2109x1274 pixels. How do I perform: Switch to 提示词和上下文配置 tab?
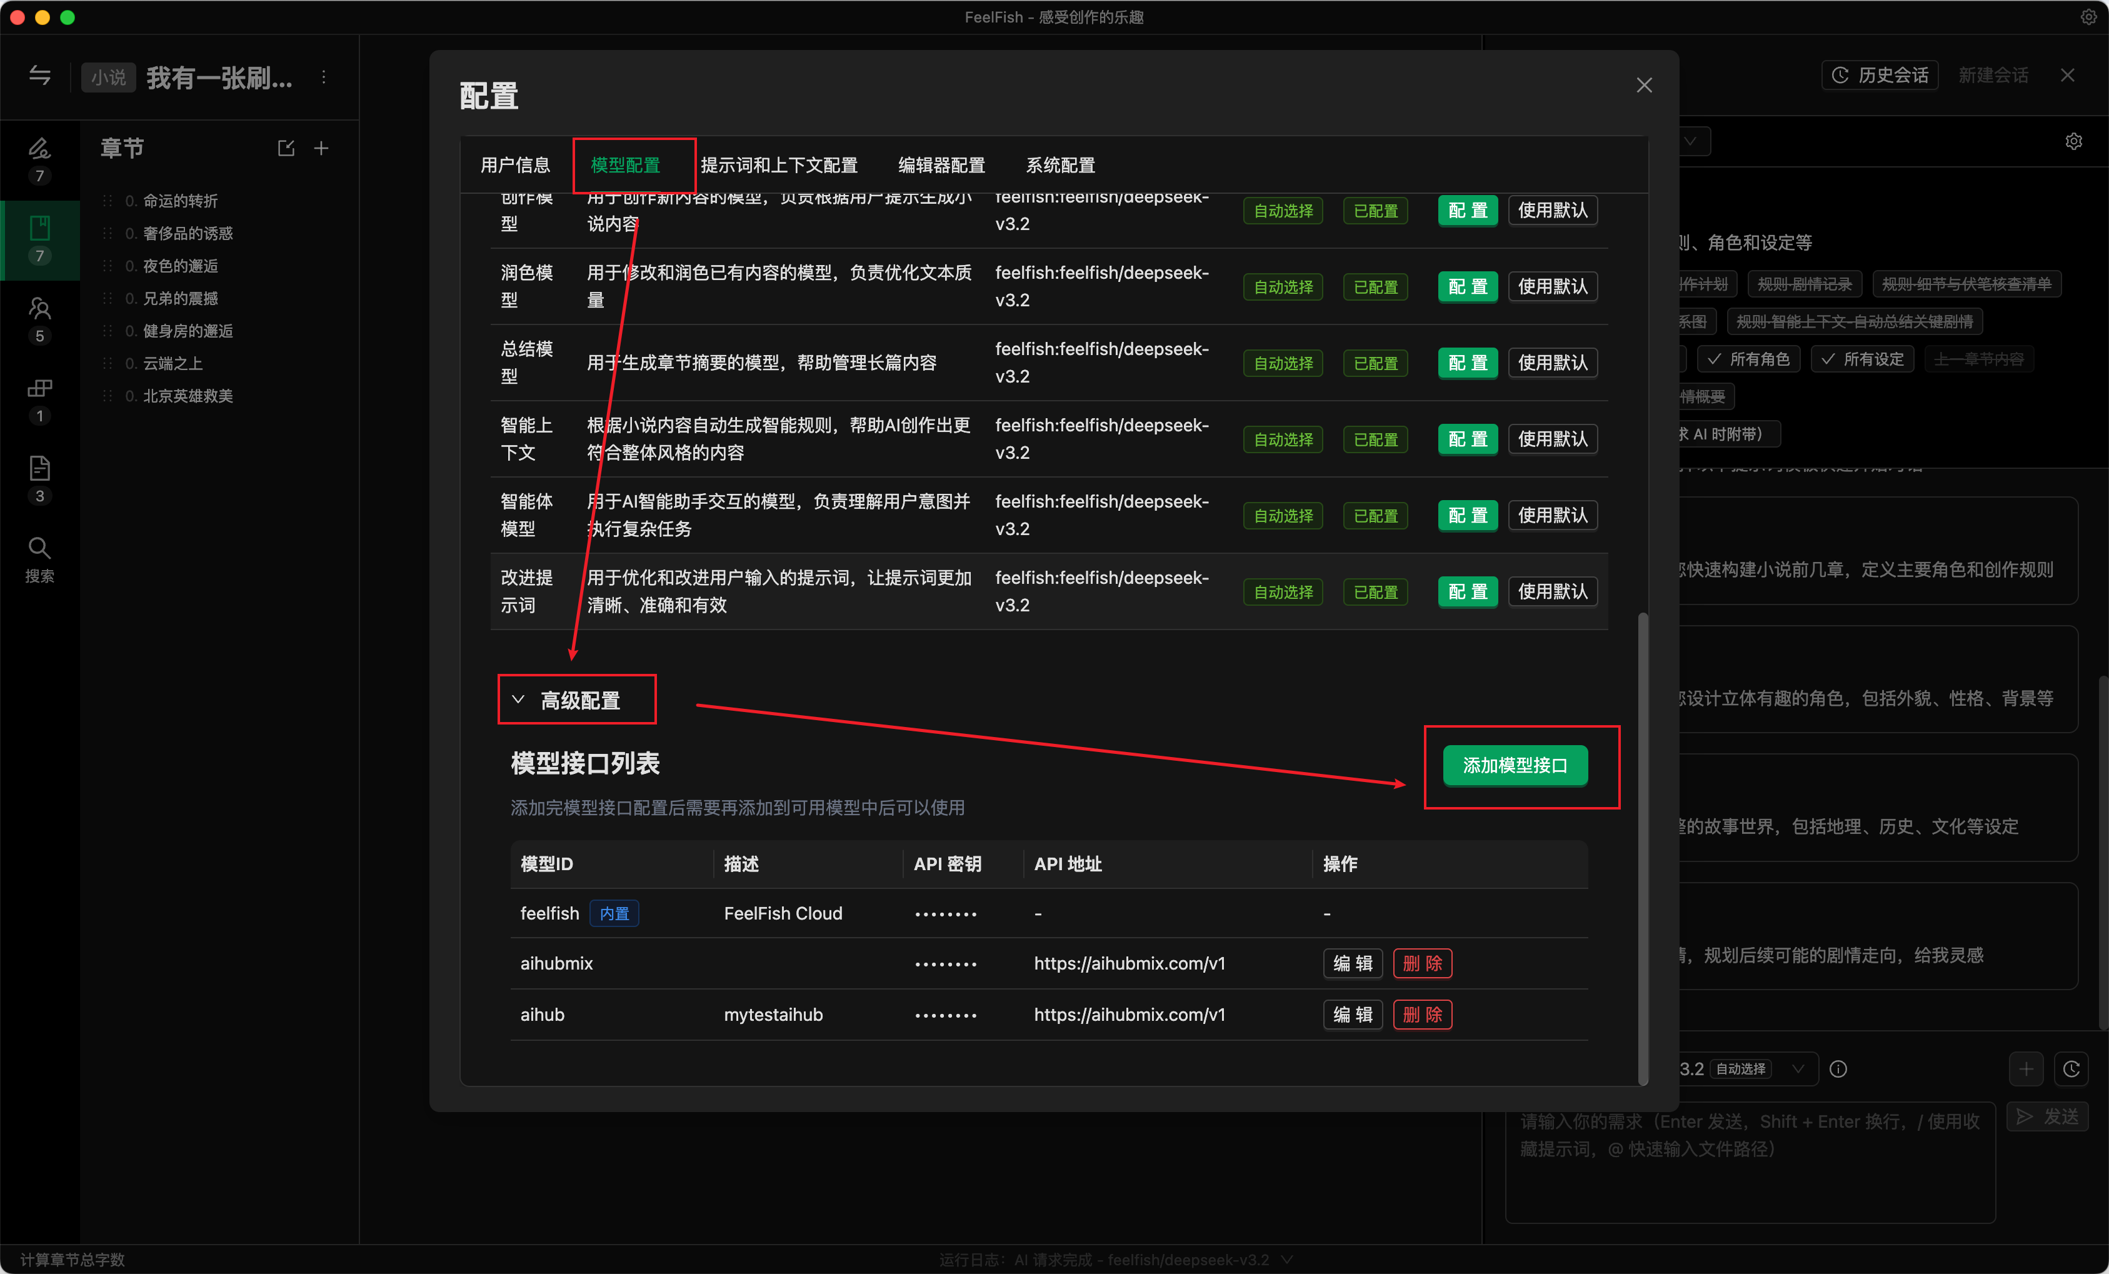pyautogui.click(x=778, y=165)
